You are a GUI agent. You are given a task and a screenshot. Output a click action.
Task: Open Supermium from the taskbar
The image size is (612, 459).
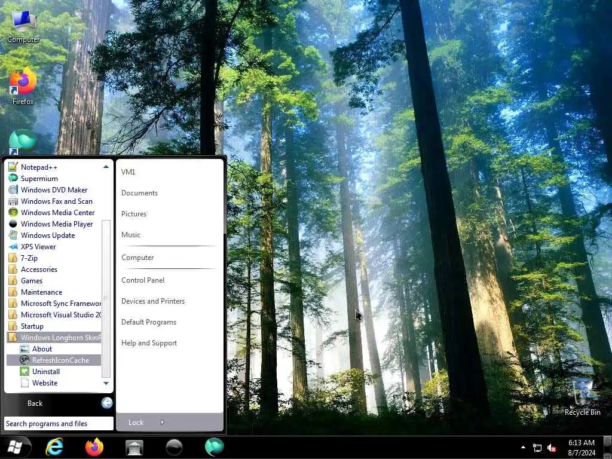click(215, 447)
